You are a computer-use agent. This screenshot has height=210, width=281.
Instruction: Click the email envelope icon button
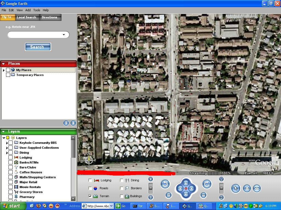[x=257, y=188]
